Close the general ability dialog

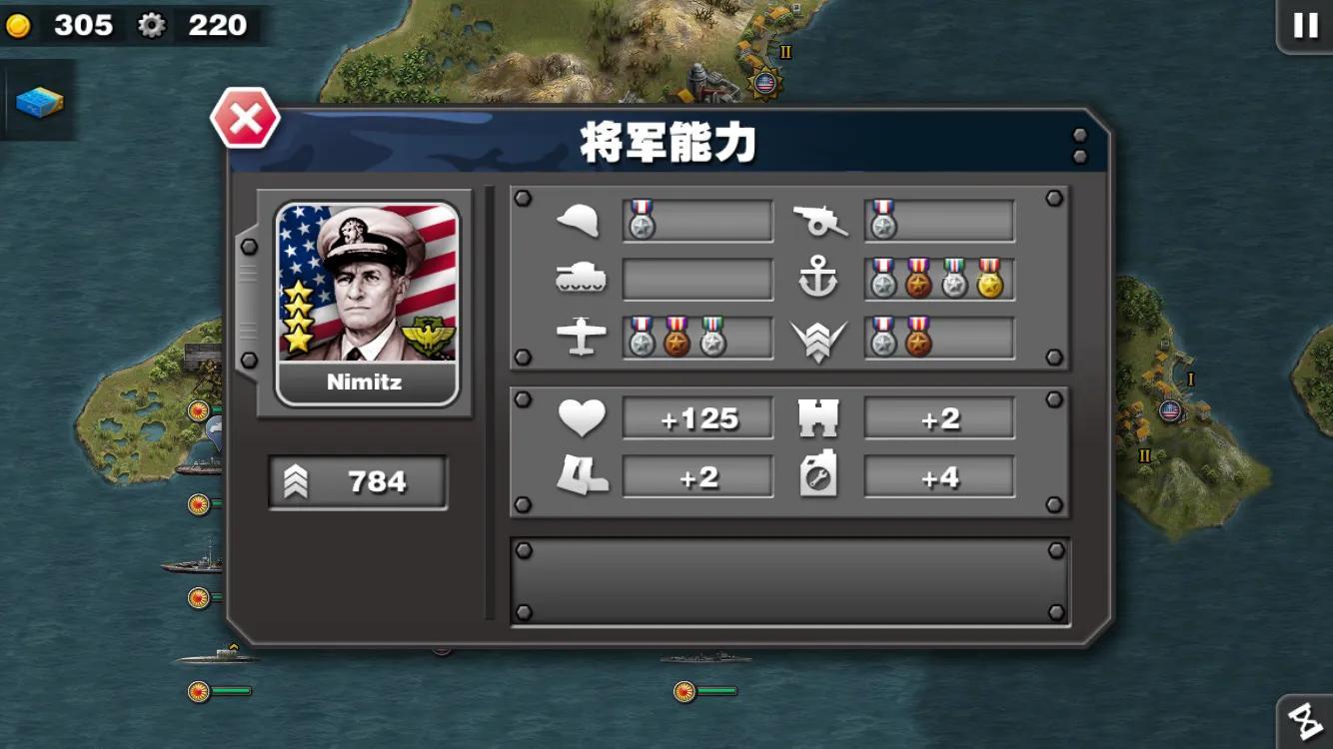click(245, 120)
